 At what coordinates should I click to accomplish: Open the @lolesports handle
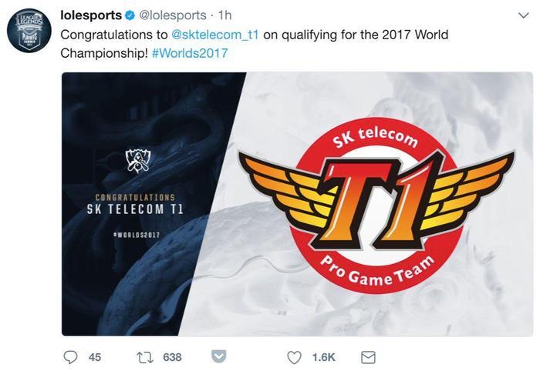(x=173, y=15)
